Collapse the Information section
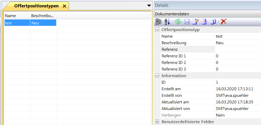Screen dimensions: 261x125 click(x=157, y=76)
